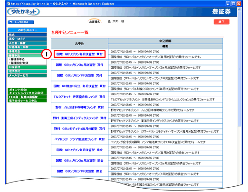The height and width of the screenshot is (192, 248).
Task: Open the 投信・MRF menu
Action: coord(27,39)
